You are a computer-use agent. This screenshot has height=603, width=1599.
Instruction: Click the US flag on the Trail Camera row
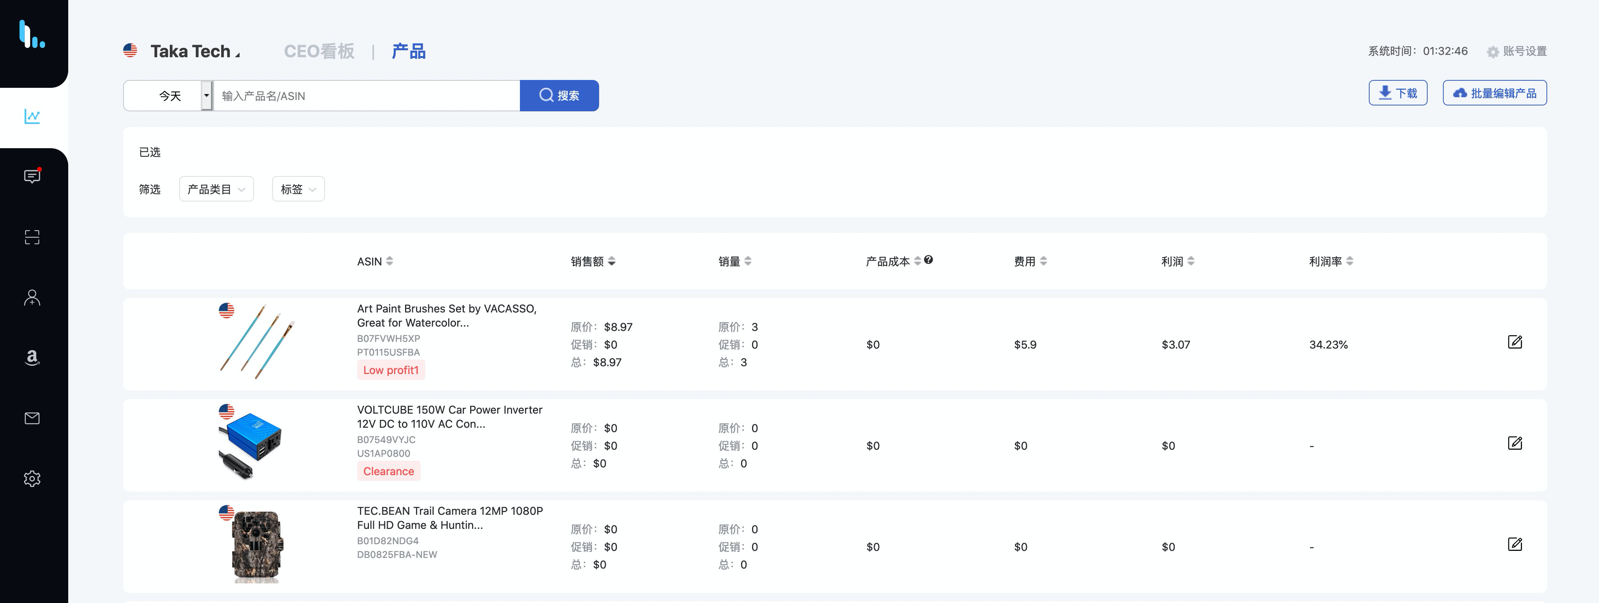227,512
